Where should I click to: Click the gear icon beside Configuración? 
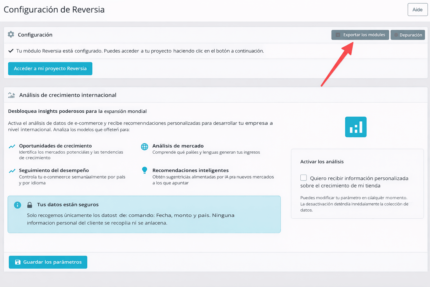11,34
